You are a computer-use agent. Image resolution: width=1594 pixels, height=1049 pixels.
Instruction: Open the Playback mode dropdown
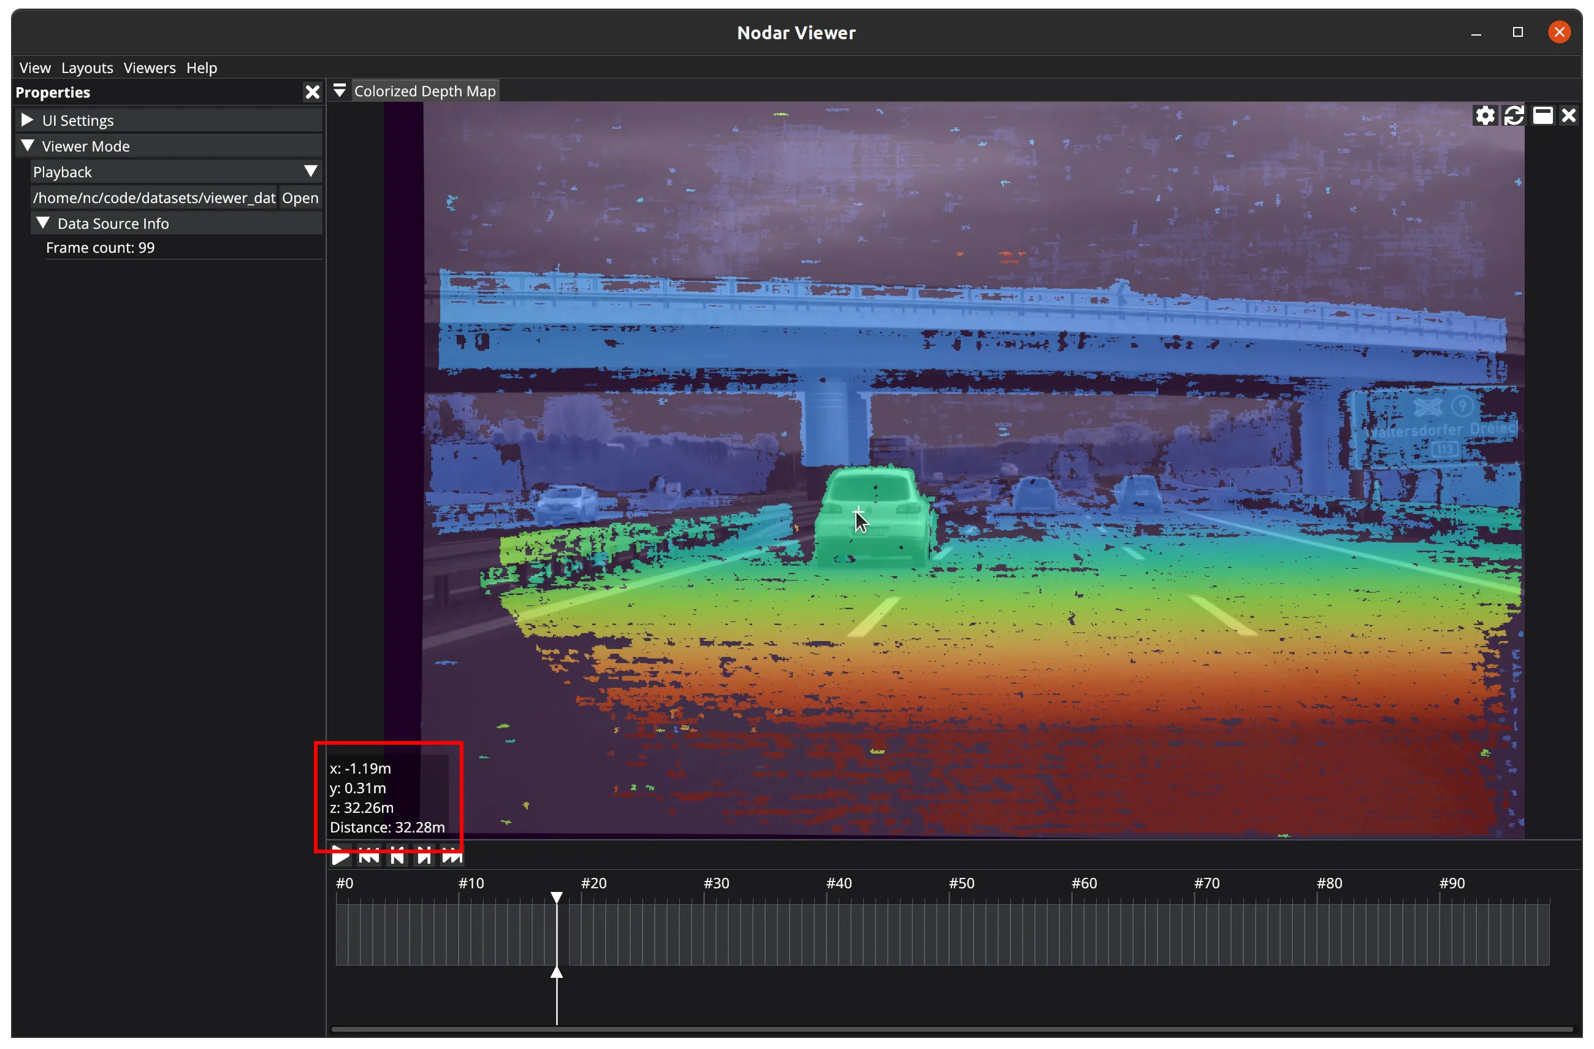tap(310, 172)
